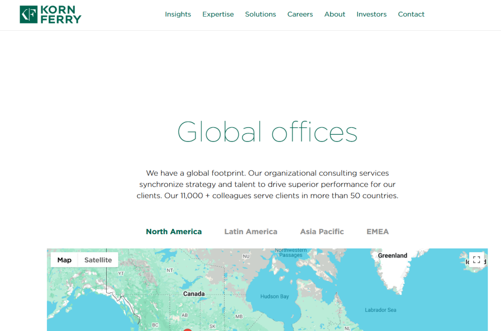This screenshot has height=331, width=501.
Task: Click Hudson Bay on the map
Action: click(x=274, y=296)
